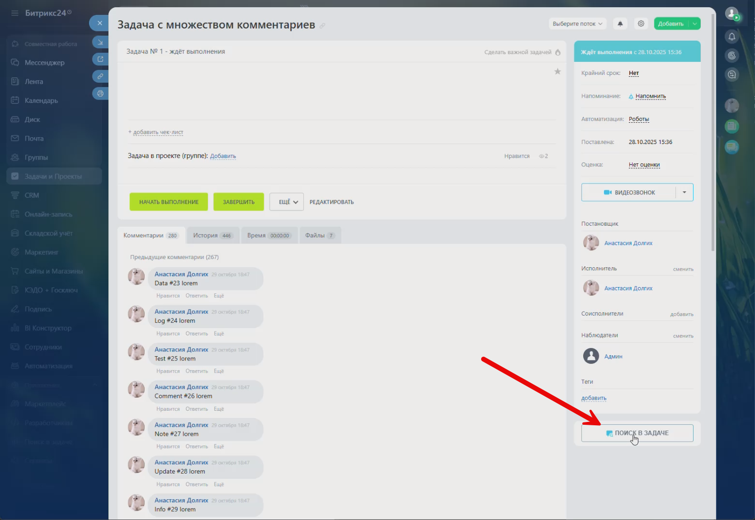Image resolution: width=755 pixels, height=520 pixels.
Task: Click link icon beside the task title
Action: tap(322, 26)
